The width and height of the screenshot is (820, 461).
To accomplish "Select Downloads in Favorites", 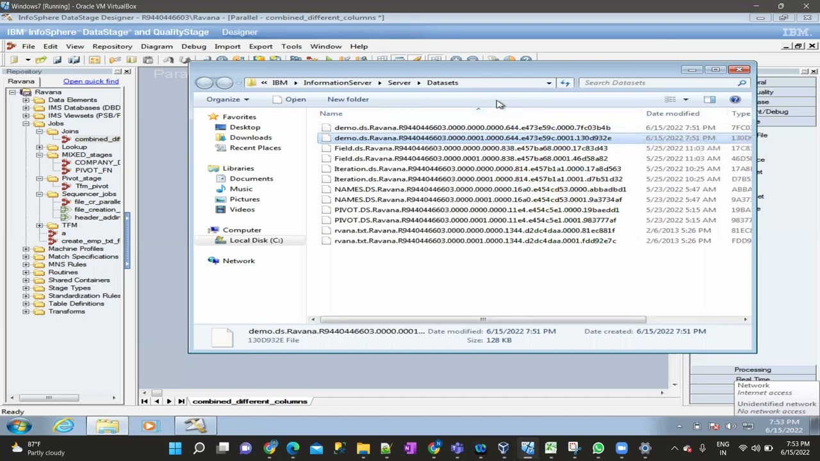I will (x=250, y=138).
